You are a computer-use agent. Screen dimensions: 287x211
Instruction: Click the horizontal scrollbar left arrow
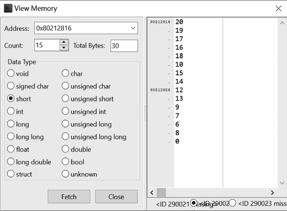(x=152, y=192)
